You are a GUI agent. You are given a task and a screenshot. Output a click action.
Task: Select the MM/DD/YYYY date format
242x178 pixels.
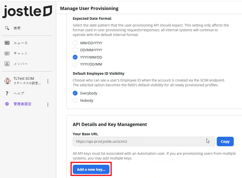click(75, 43)
